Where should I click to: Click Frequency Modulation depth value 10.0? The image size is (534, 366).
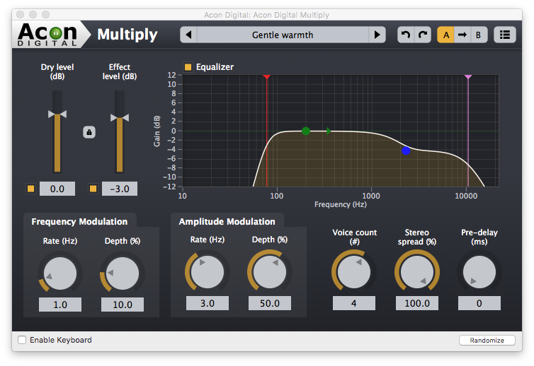point(123,305)
